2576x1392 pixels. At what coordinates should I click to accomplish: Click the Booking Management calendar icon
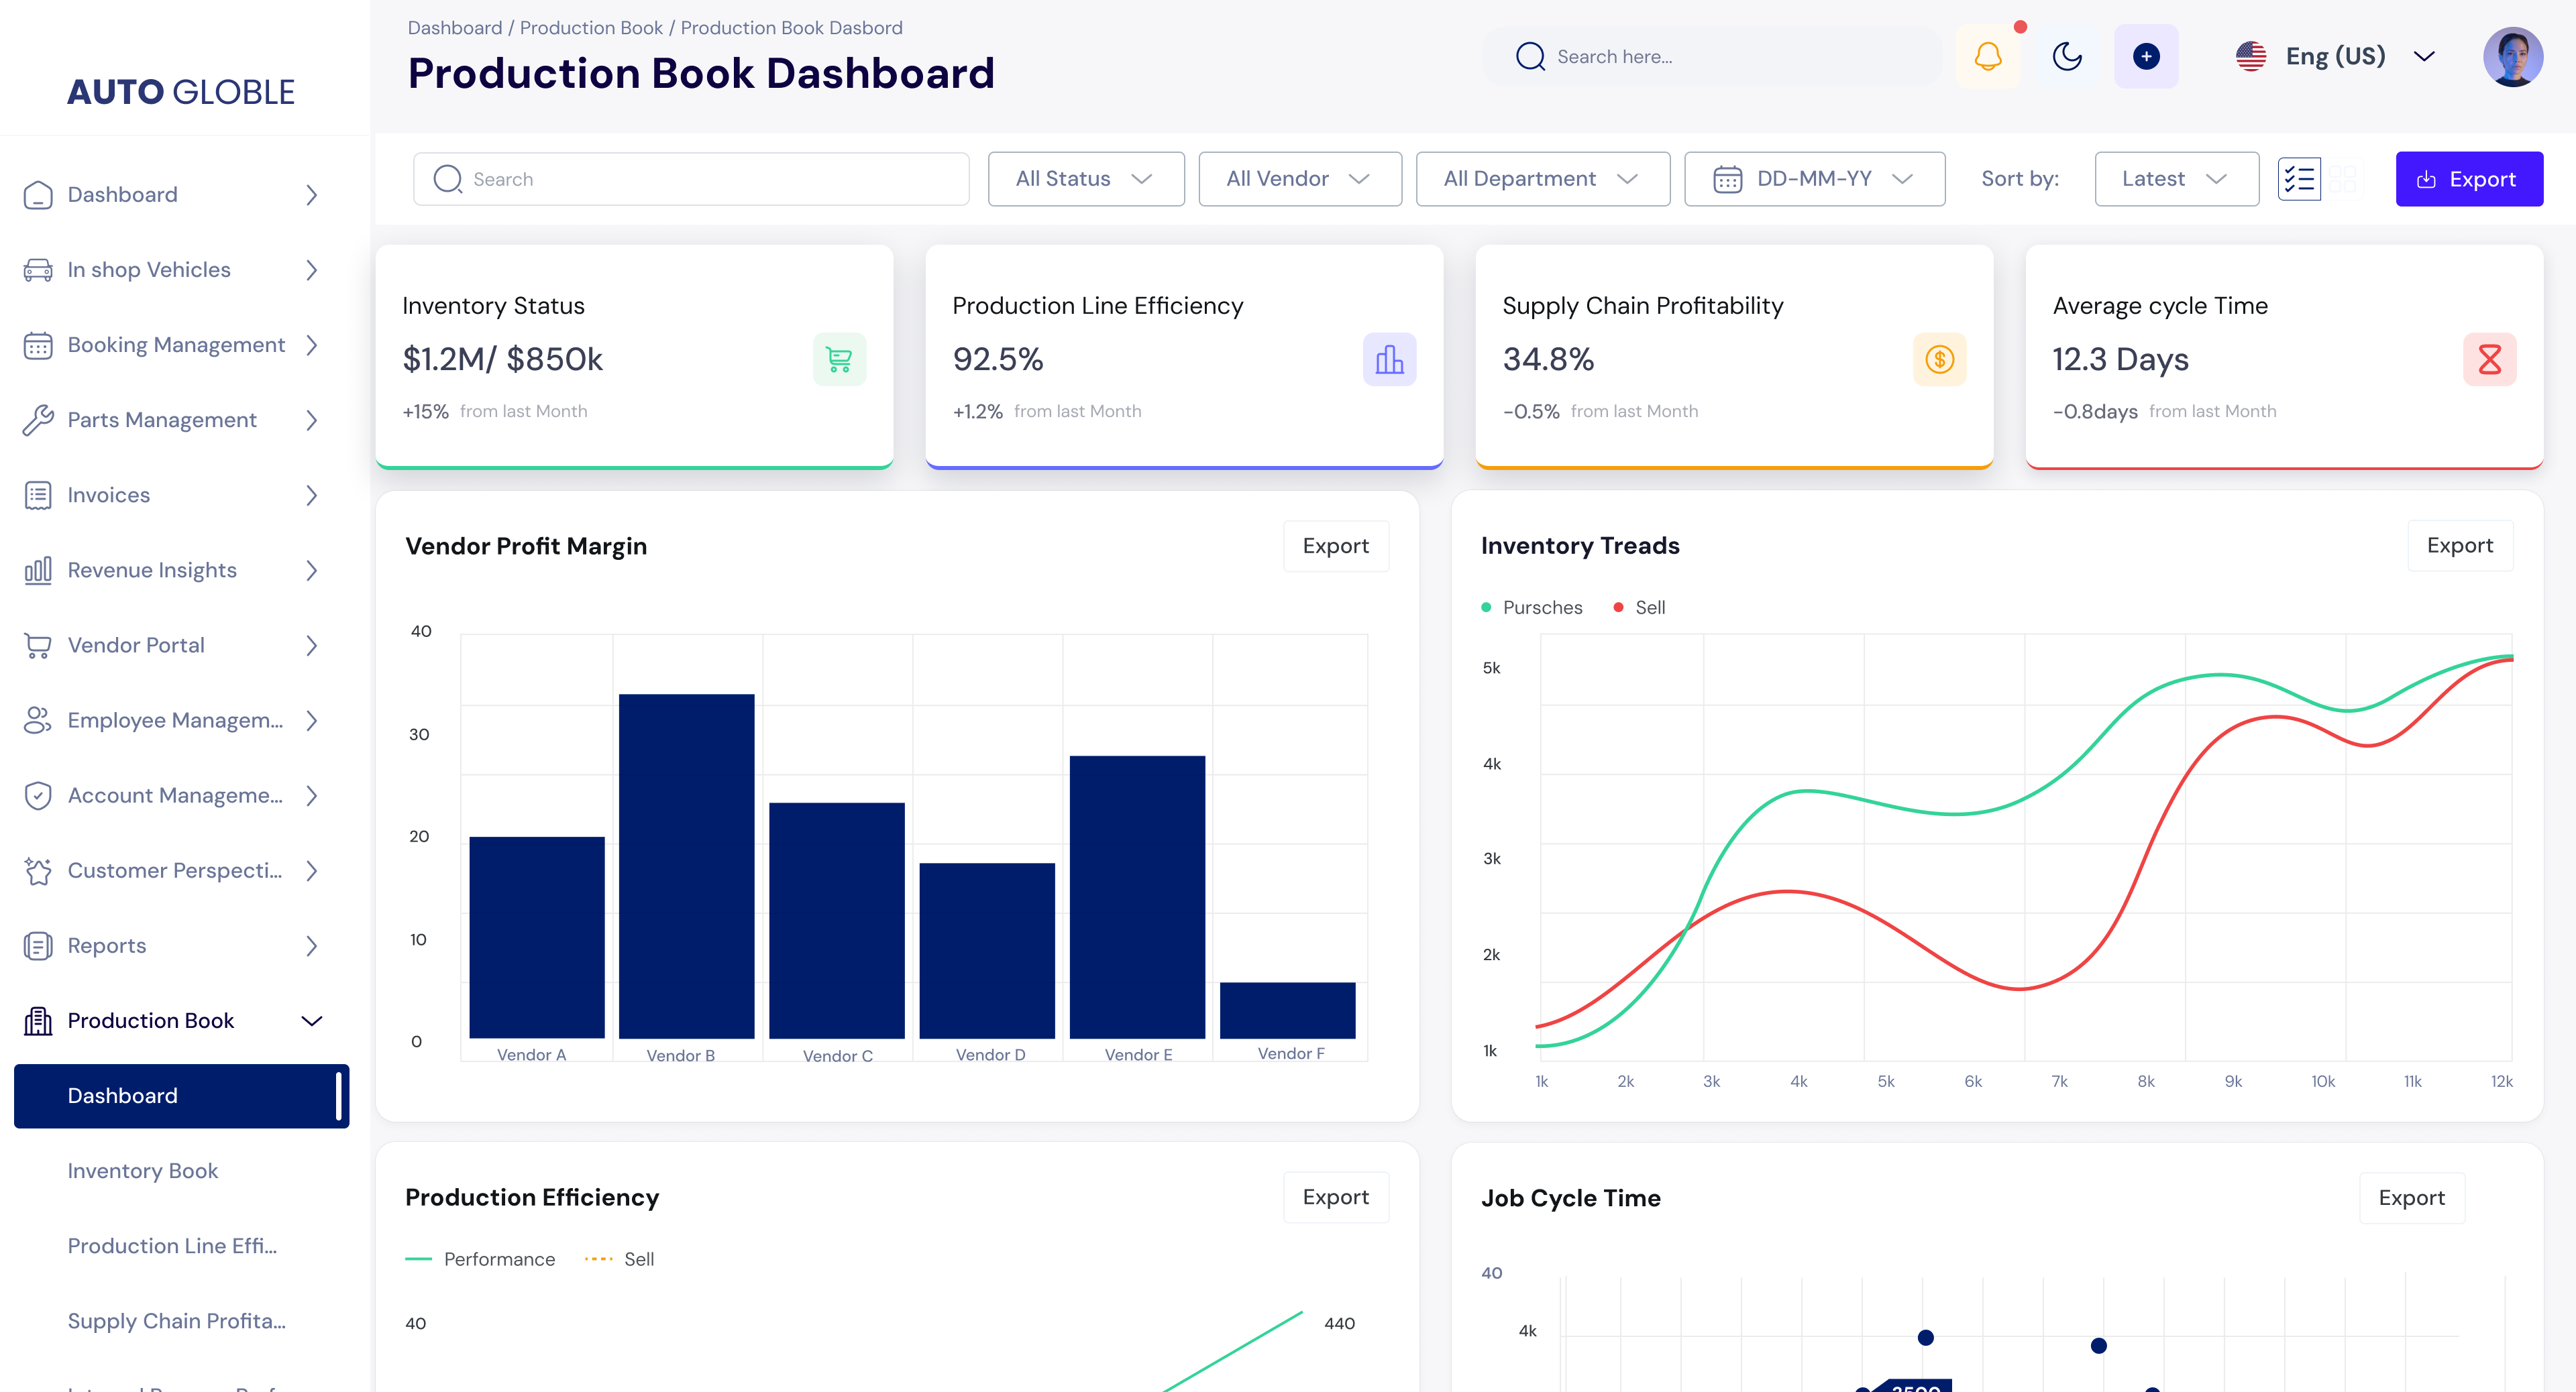click(38, 346)
